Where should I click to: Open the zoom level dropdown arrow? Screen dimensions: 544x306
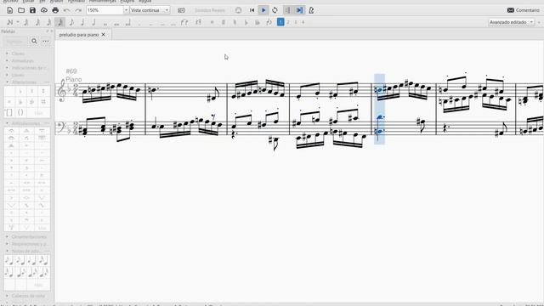point(127,10)
